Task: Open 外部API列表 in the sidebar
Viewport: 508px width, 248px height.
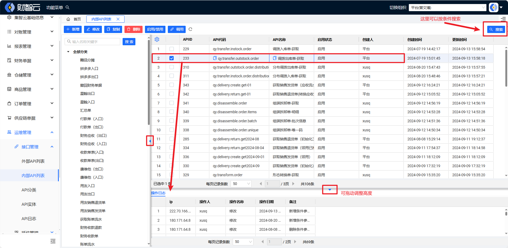Action: click(33, 161)
